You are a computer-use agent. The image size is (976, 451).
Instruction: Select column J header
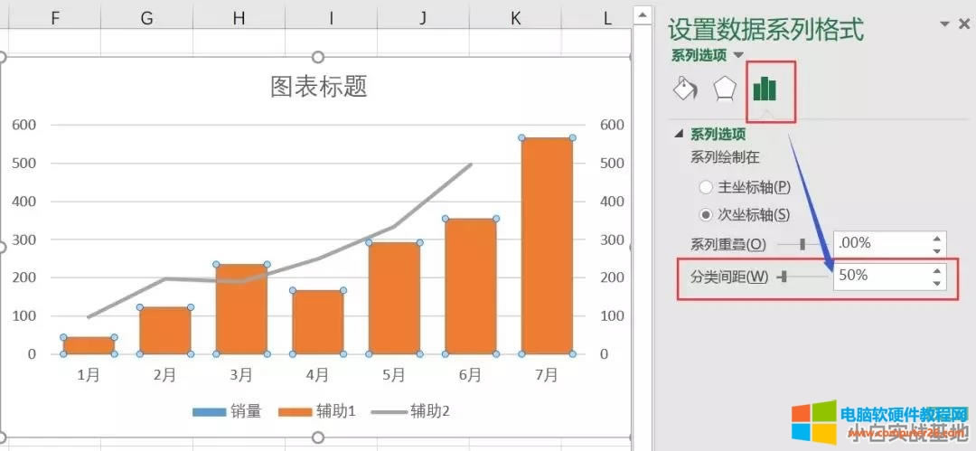423,18
